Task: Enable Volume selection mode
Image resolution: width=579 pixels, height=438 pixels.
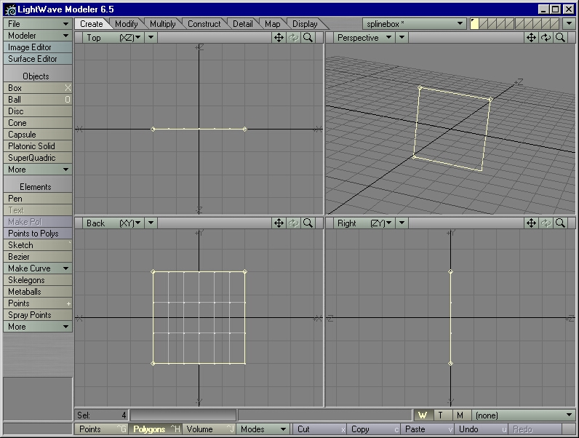Action: [x=209, y=429]
